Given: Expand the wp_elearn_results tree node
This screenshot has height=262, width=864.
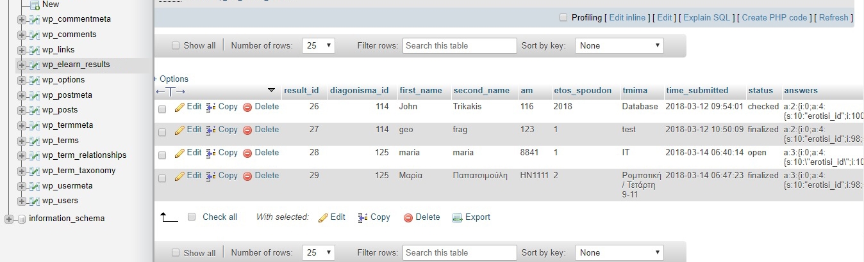Looking at the screenshot, I should 22,65.
